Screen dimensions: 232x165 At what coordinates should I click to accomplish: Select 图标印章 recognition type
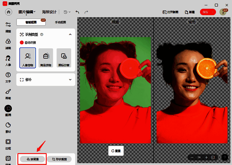point(64,58)
